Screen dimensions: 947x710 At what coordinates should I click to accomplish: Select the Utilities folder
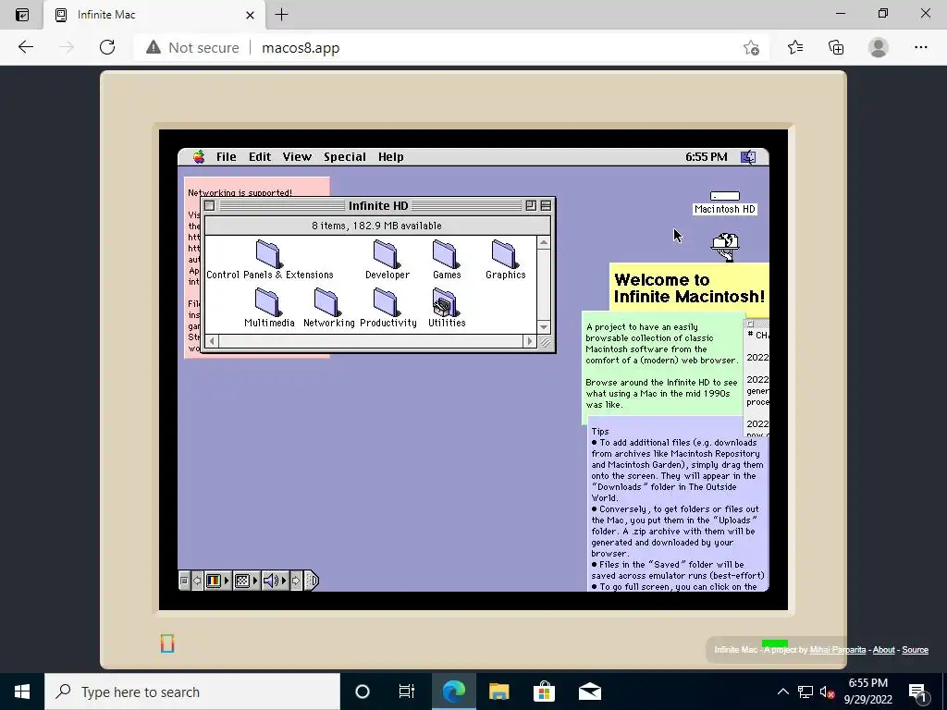(x=447, y=308)
